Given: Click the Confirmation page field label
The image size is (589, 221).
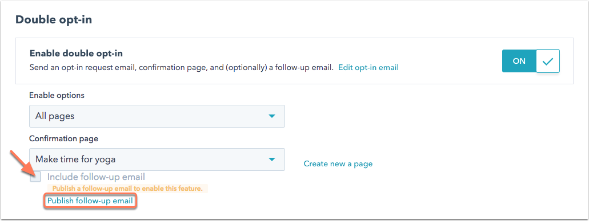Looking at the screenshot, I should tap(63, 138).
